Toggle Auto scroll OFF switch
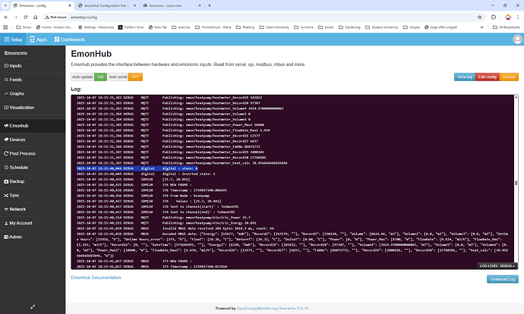Screen dimensions: 524x314 [134, 77]
